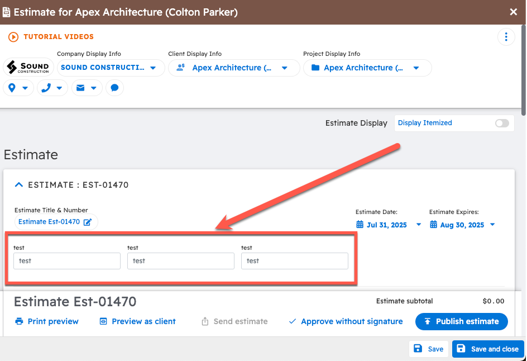Open the email envelope dropdown

pyautogui.click(x=87, y=88)
